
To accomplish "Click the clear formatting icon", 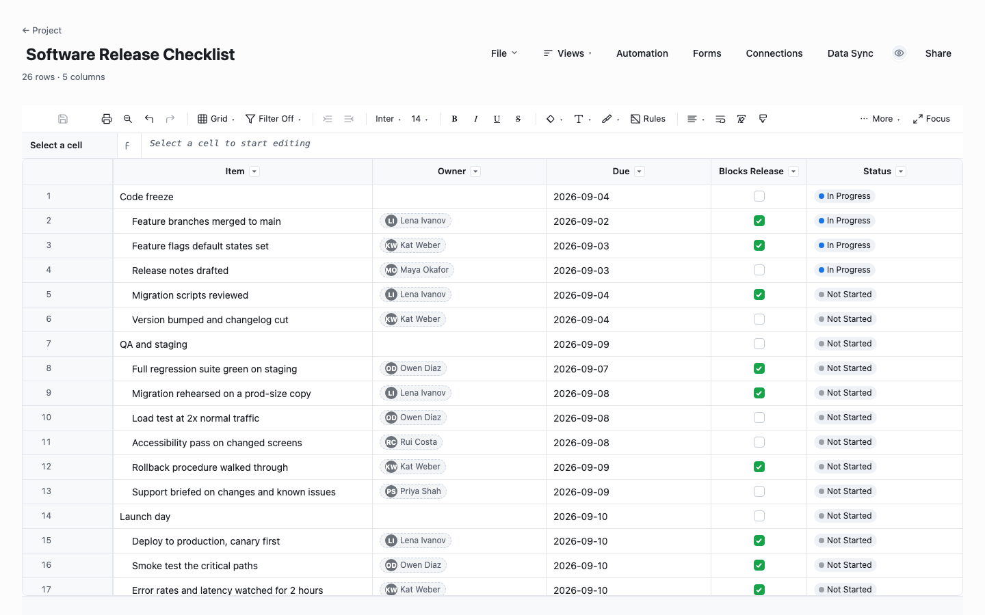I will tap(741, 119).
